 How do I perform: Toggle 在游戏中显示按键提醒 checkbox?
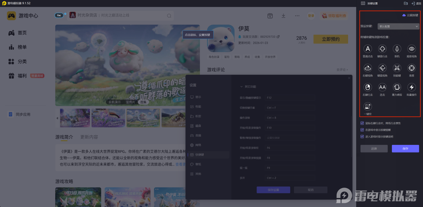362,130
